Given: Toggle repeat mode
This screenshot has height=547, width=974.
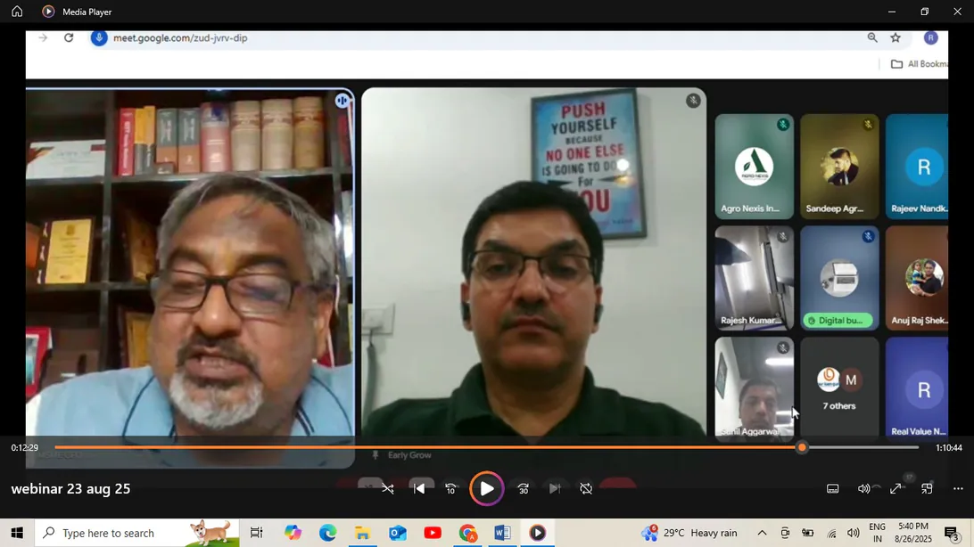Looking at the screenshot, I should click(586, 489).
